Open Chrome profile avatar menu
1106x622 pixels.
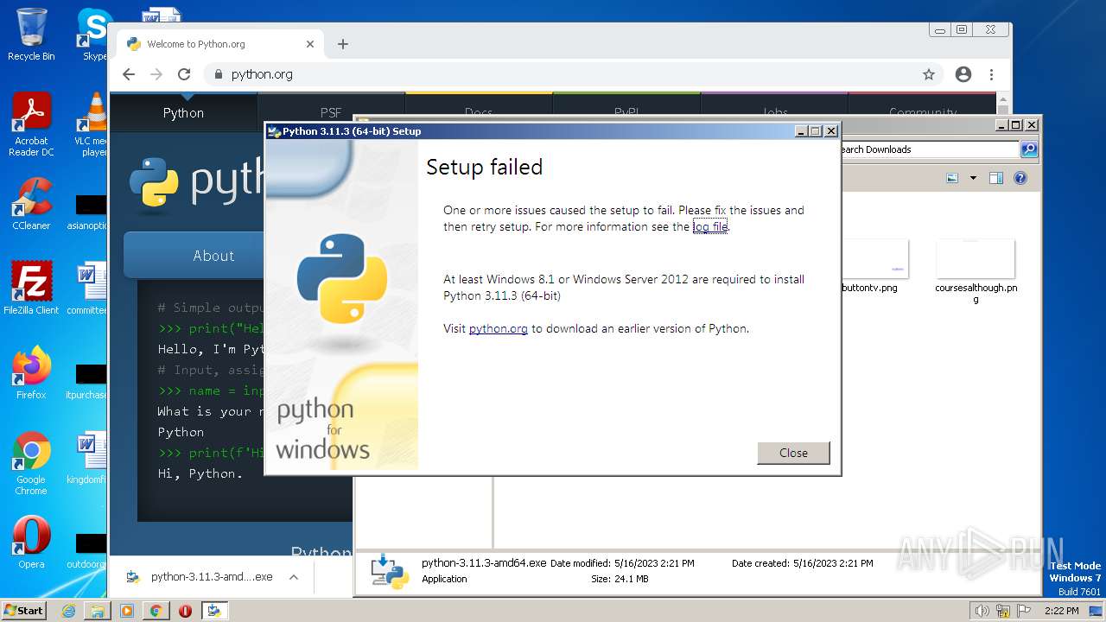click(963, 74)
